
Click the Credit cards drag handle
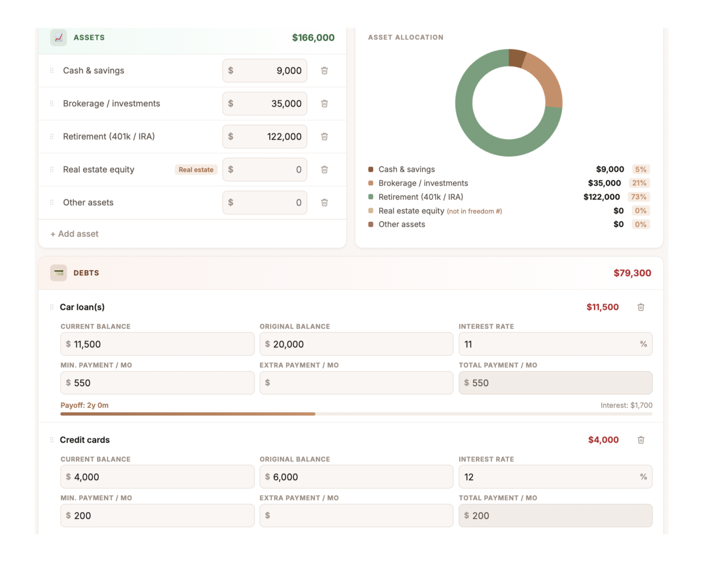(x=52, y=440)
